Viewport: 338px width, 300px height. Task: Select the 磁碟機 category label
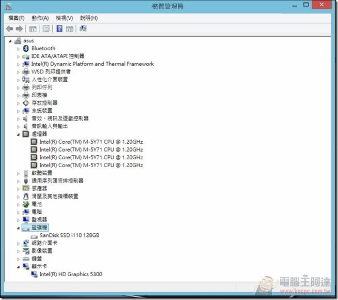click(x=39, y=227)
